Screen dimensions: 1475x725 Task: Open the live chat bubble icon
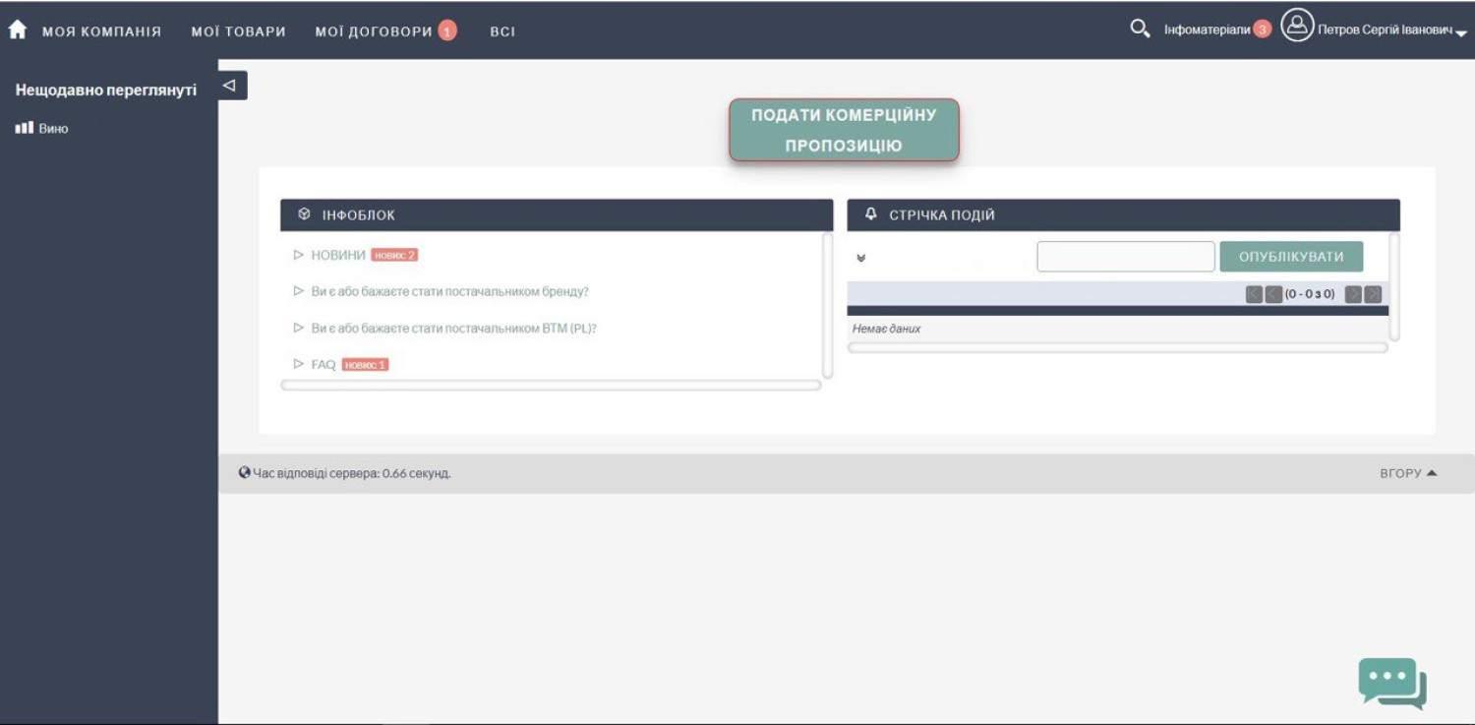point(1391,683)
